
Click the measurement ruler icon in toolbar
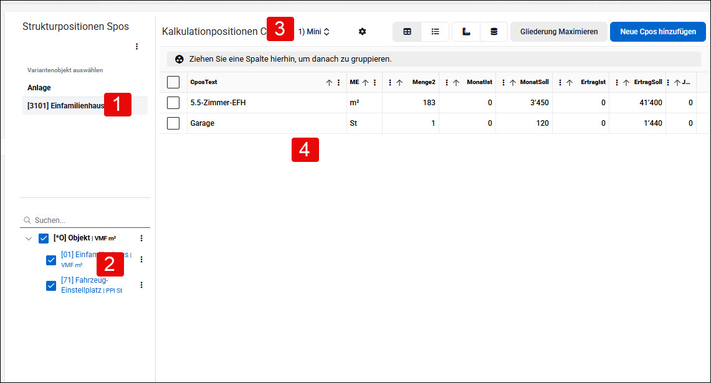point(466,32)
